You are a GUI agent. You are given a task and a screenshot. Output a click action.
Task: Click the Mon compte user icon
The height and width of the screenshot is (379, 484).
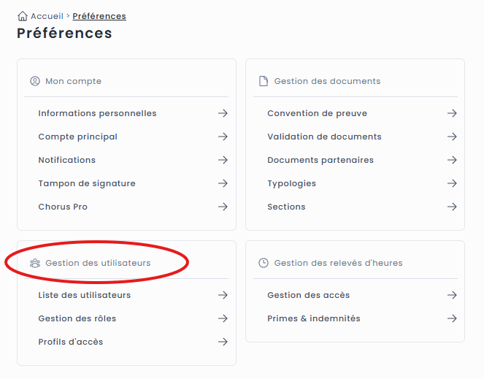click(35, 81)
